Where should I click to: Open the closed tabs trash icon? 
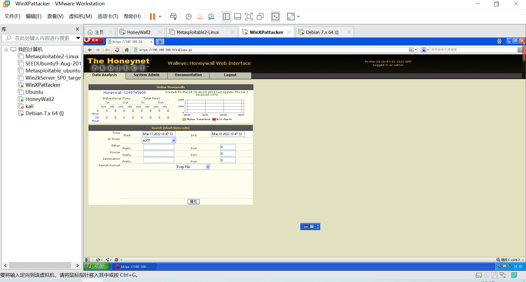coord(499,42)
